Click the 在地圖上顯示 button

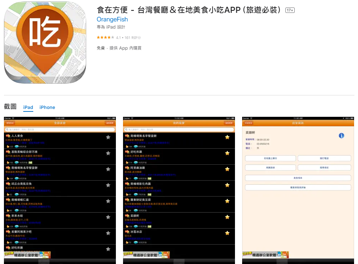[270, 158]
